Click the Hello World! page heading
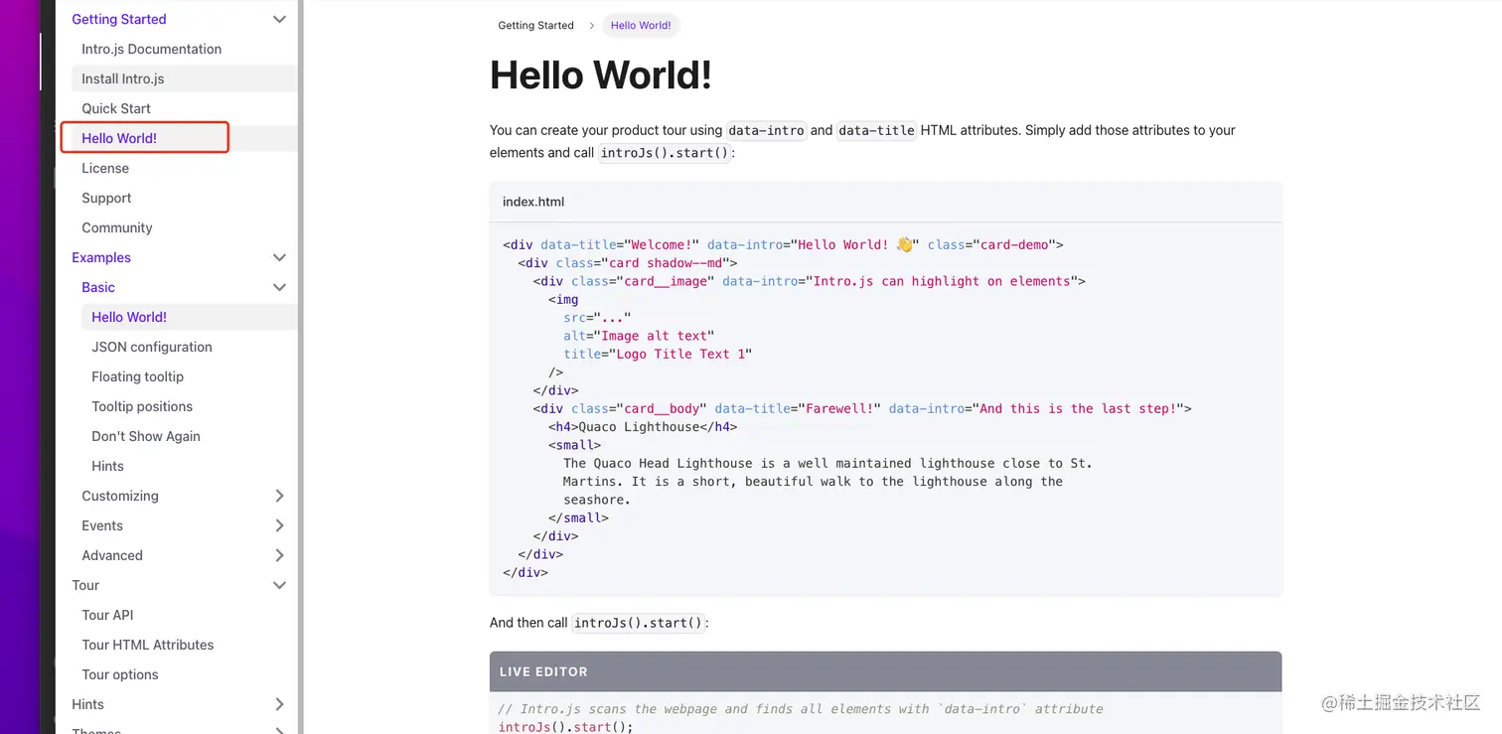The height and width of the screenshot is (734, 1502). click(x=601, y=75)
